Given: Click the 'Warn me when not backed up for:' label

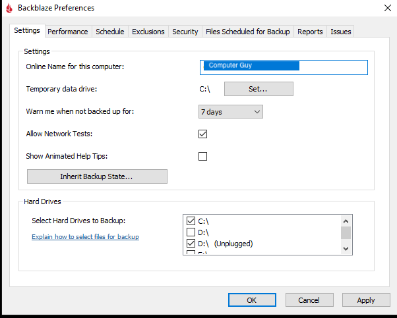Looking at the screenshot, I should (x=80, y=111).
